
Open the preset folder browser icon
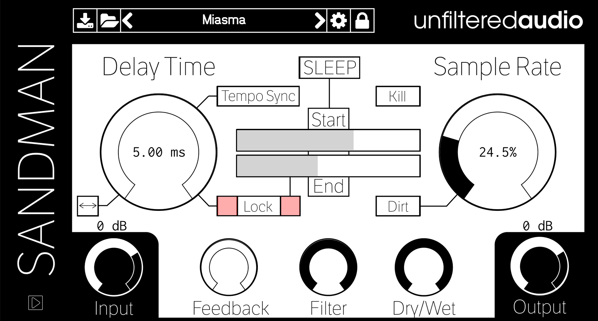coord(109,21)
